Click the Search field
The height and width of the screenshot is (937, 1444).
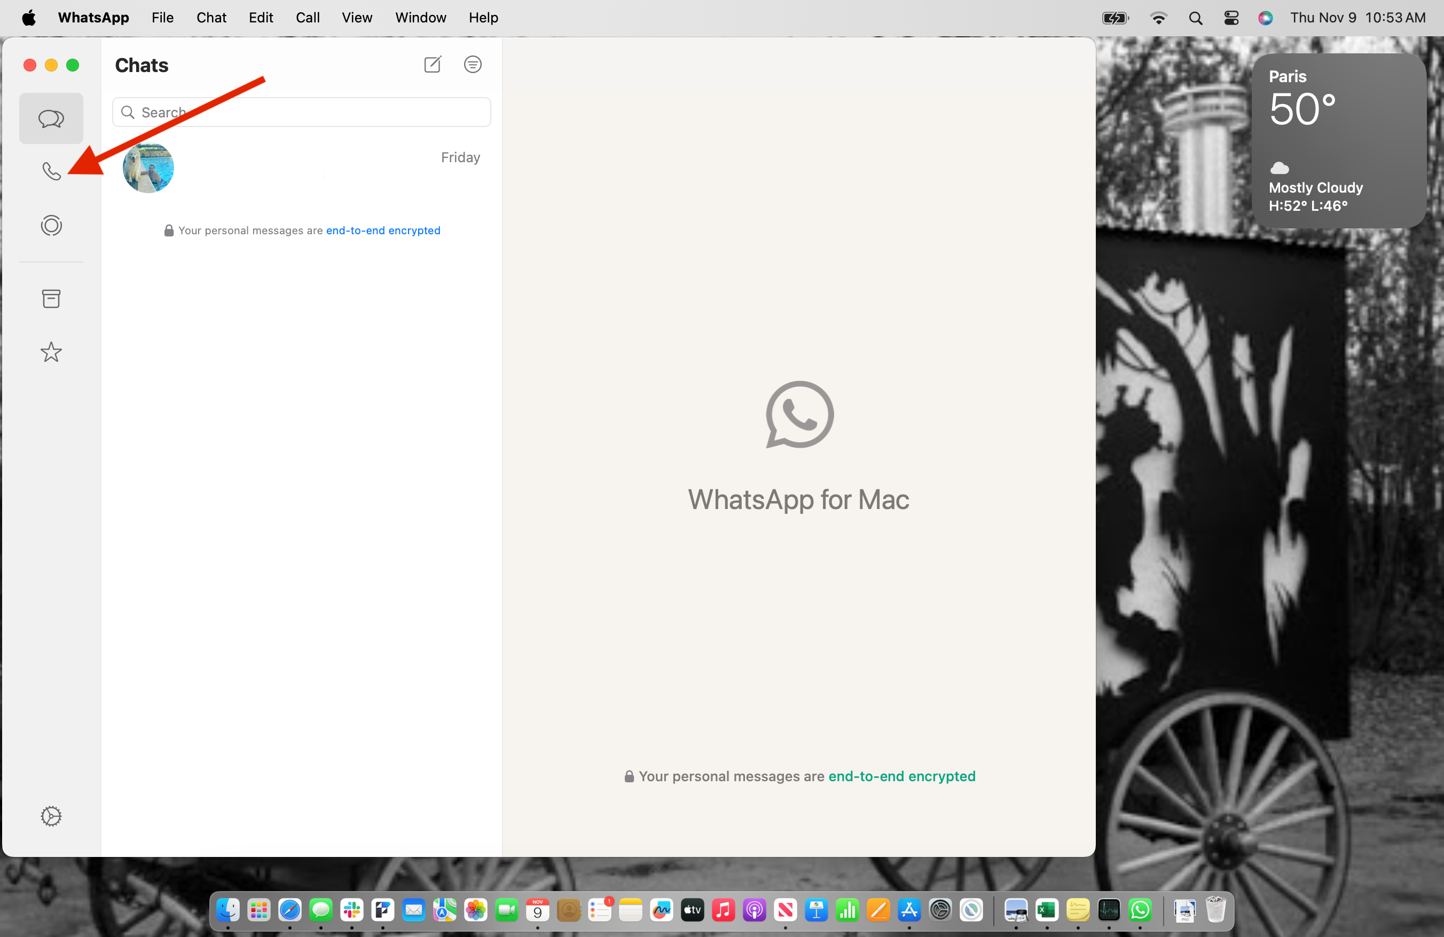(x=301, y=112)
